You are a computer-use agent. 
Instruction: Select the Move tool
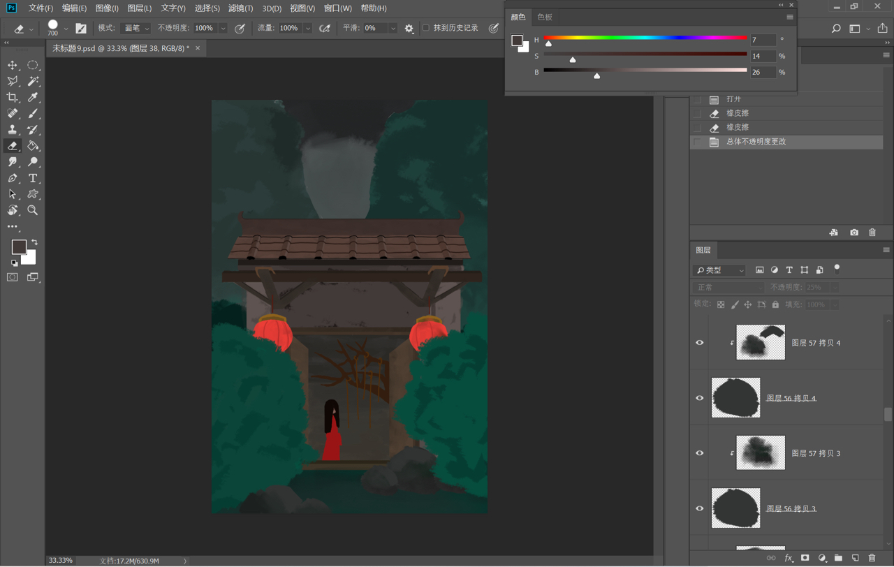(13, 65)
